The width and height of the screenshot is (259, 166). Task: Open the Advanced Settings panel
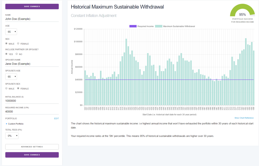point(32,147)
